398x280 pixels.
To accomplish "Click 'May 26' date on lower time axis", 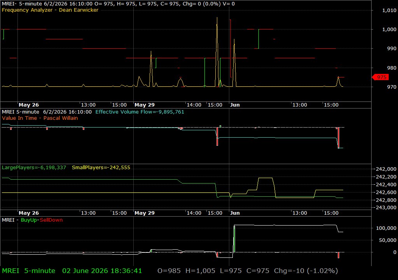I will 29,213.
